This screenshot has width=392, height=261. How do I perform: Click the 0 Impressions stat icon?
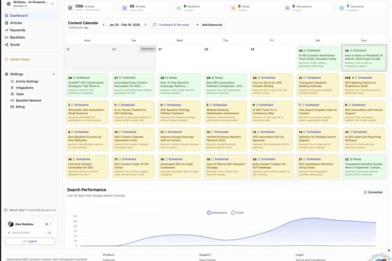287,8
